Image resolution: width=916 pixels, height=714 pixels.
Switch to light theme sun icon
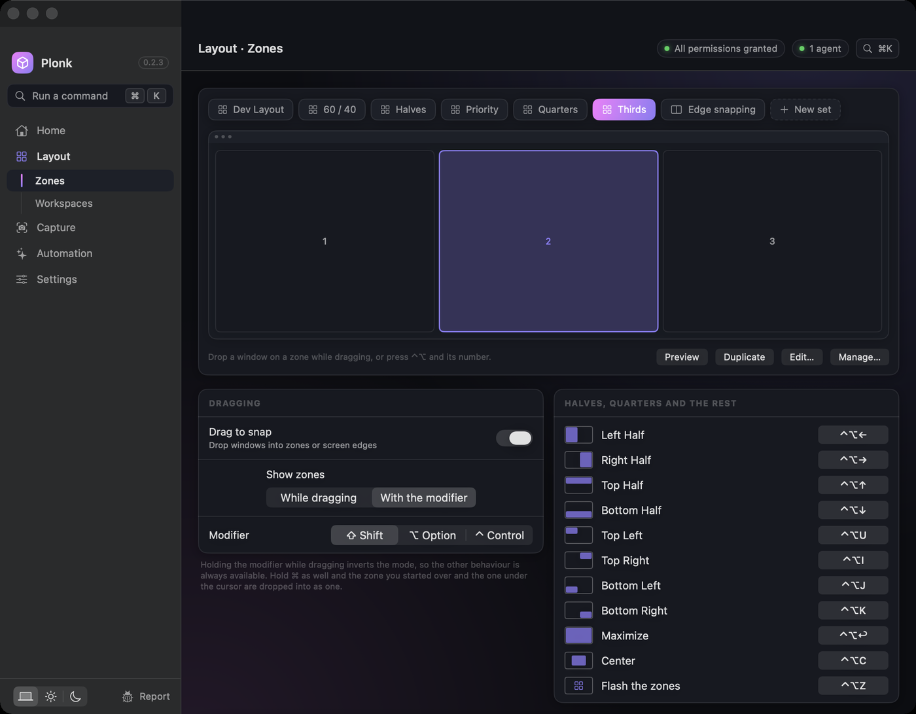50,696
